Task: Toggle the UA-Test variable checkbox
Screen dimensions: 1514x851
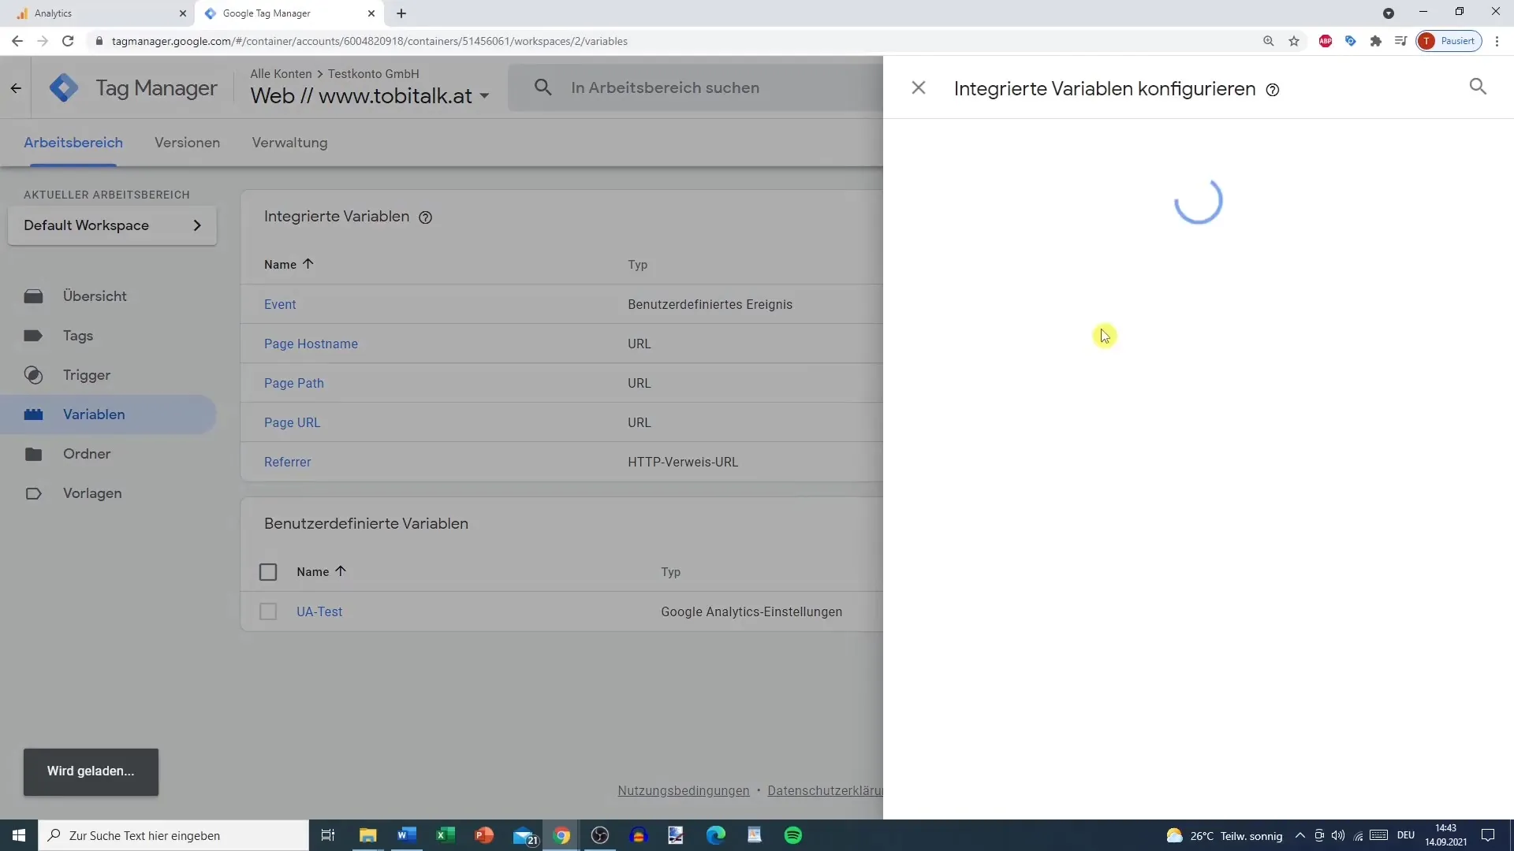Action: click(268, 611)
